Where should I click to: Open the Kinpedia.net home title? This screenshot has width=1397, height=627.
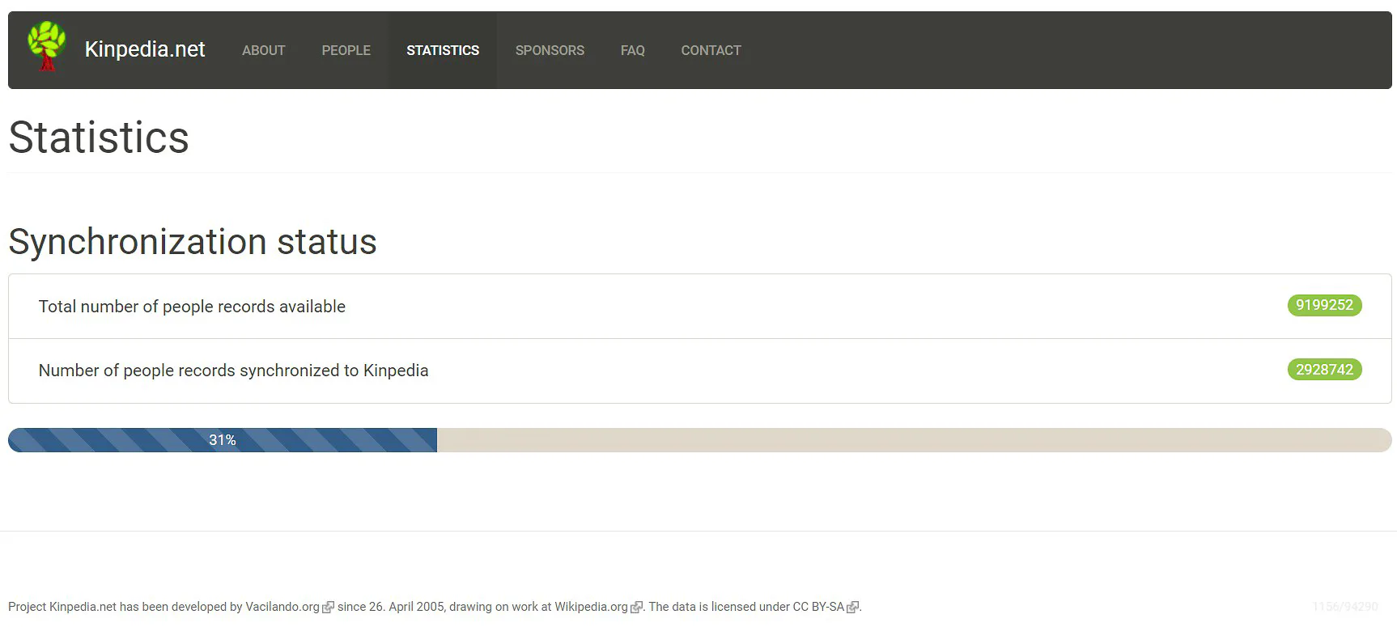145,49
